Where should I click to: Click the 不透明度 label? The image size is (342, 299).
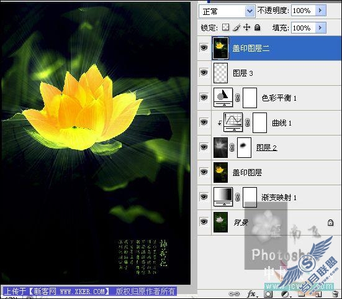(x=273, y=11)
